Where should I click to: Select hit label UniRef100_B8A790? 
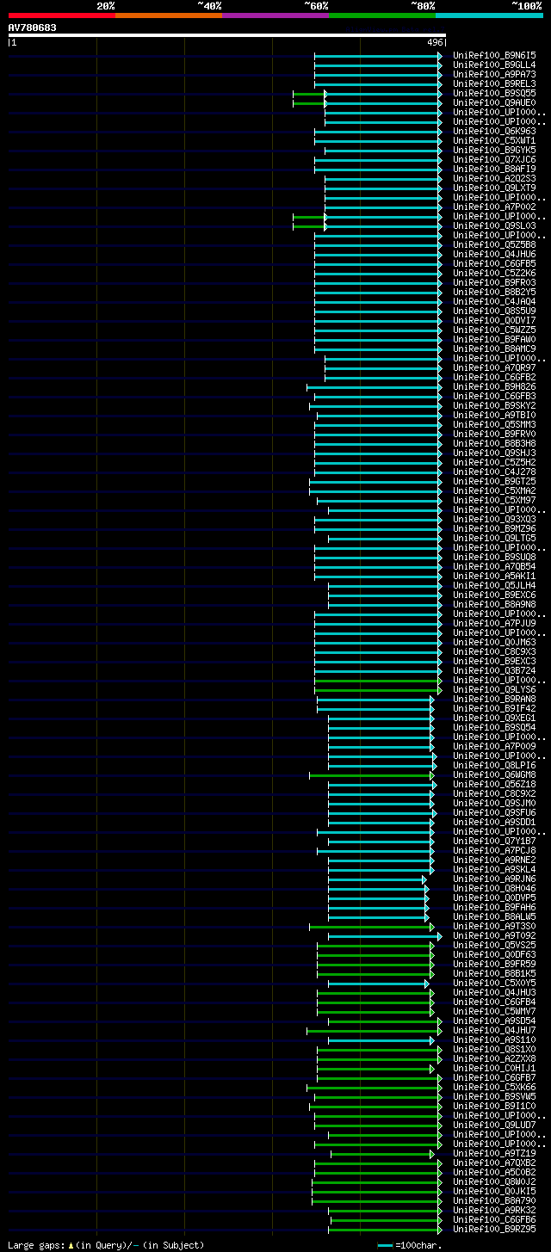tap(494, 1200)
